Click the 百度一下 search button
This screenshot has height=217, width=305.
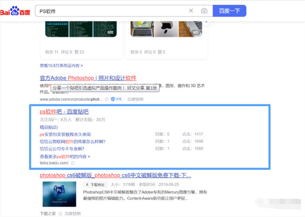pos(229,11)
